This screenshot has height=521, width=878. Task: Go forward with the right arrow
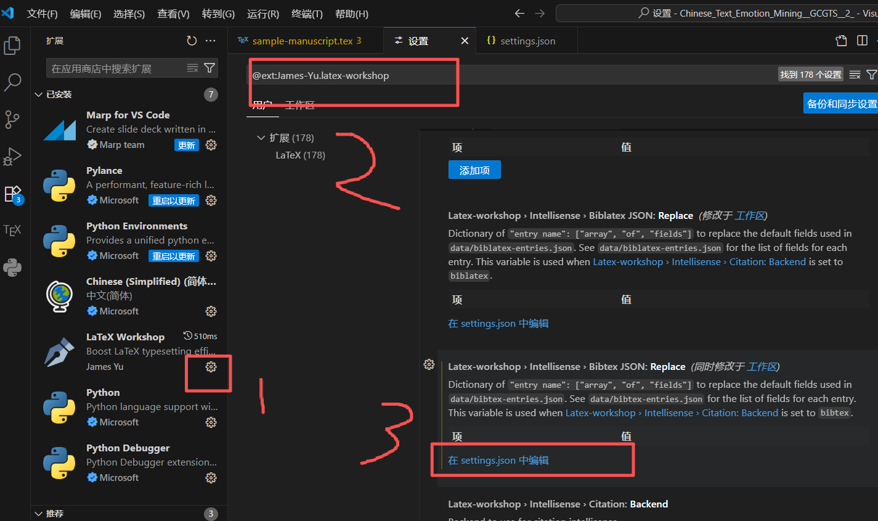click(540, 13)
